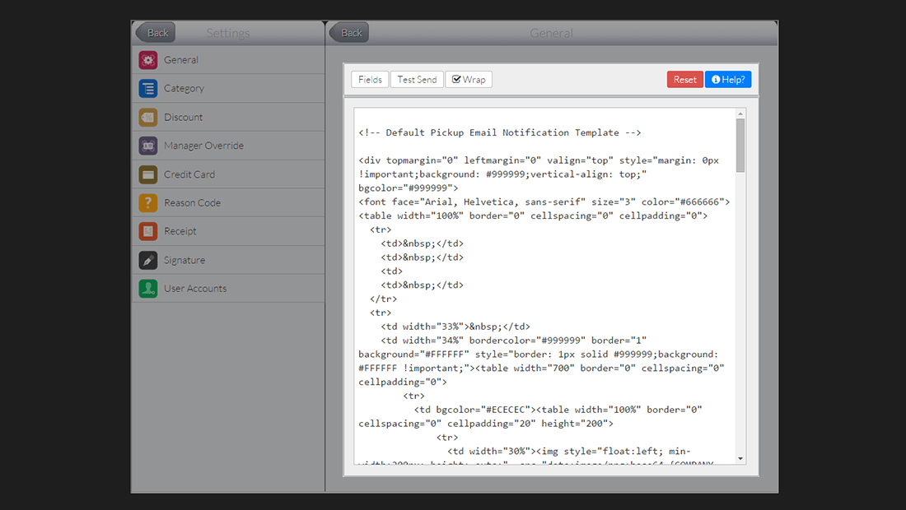This screenshot has width=906, height=510.
Task: Click the blue Category list icon
Action: pos(148,89)
